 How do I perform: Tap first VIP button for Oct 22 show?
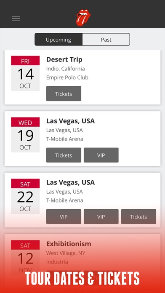point(64,216)
